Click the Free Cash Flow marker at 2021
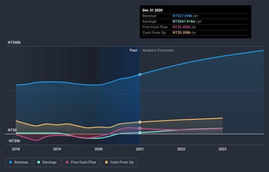This screenshot has height=172, width=269. click(140, 128)
